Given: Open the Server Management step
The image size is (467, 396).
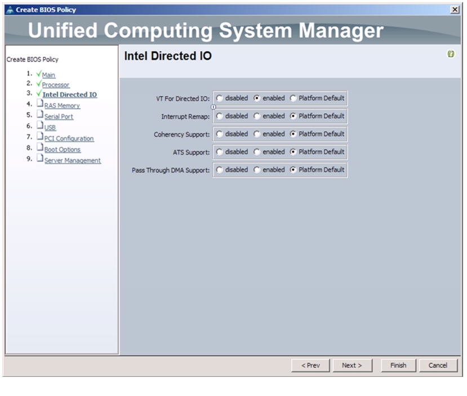Looking at the screenshot, I should point(73,160).
